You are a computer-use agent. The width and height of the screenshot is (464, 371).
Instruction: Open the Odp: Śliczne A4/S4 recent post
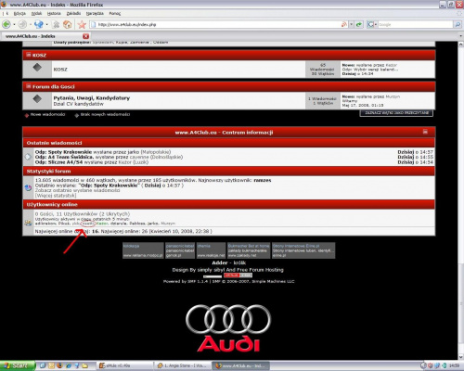[58, 162]
